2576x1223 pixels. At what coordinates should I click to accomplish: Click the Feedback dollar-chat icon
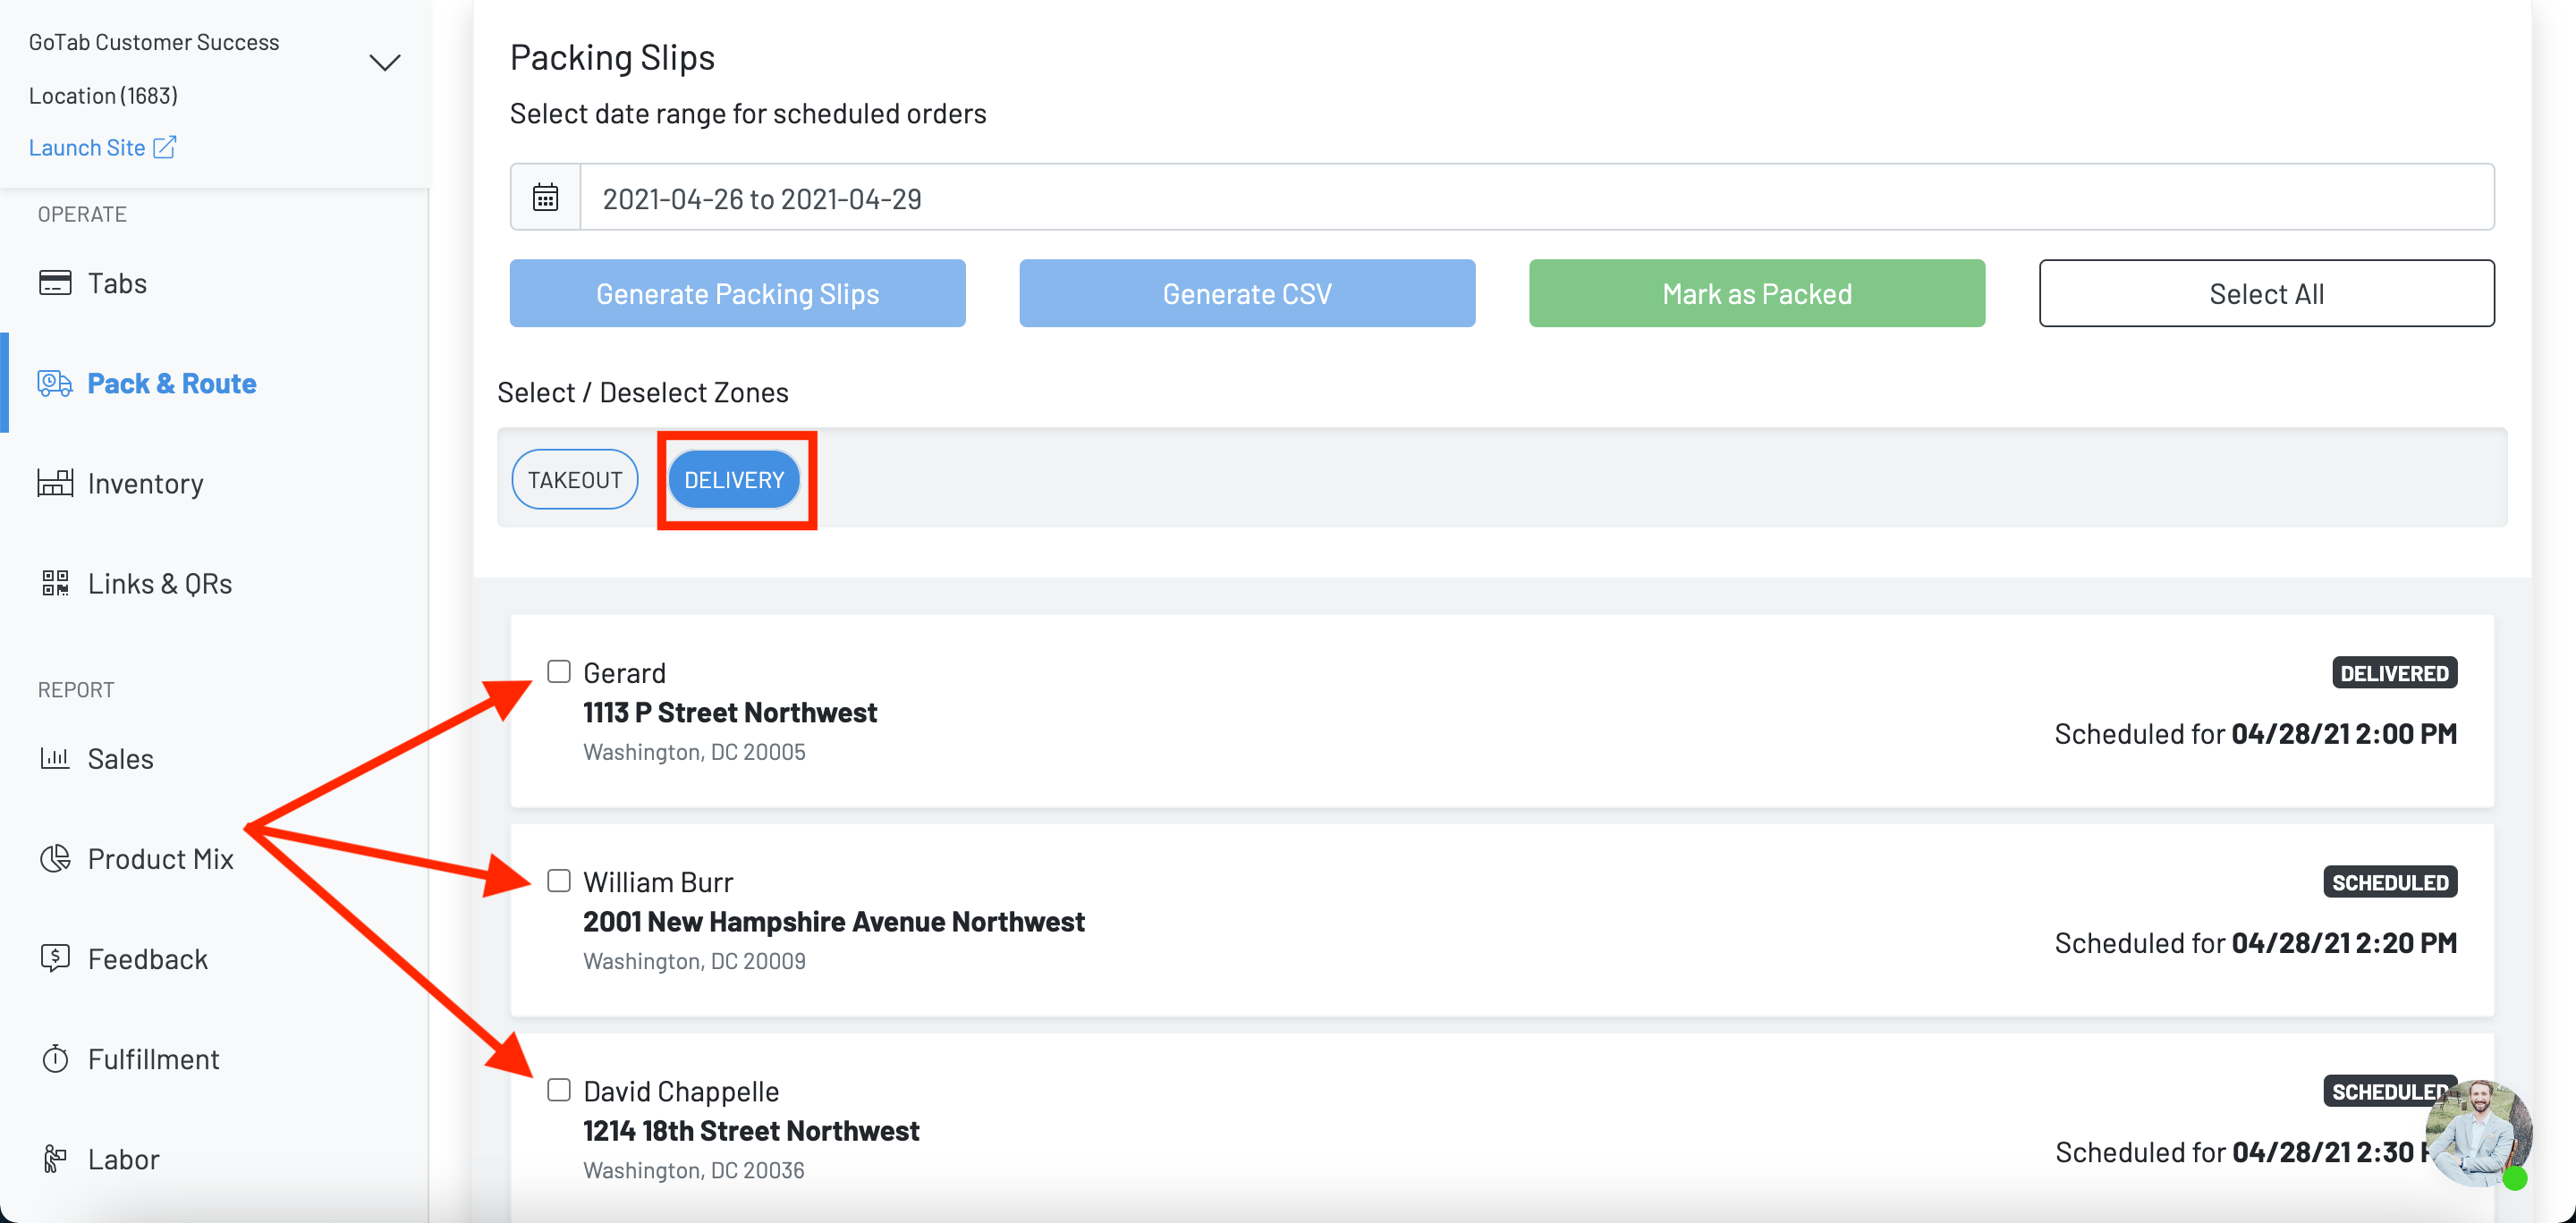[55, 958]
